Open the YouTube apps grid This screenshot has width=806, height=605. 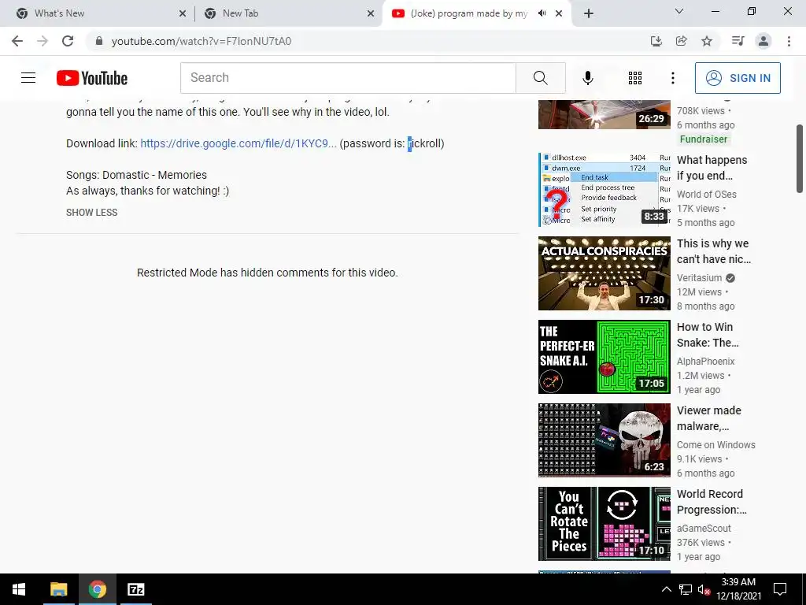tap(635, 78)
